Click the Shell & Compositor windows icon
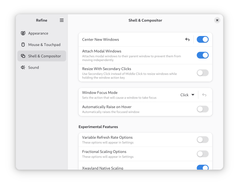The height and width of the screenshot is (187, 239). pos(23,56)
